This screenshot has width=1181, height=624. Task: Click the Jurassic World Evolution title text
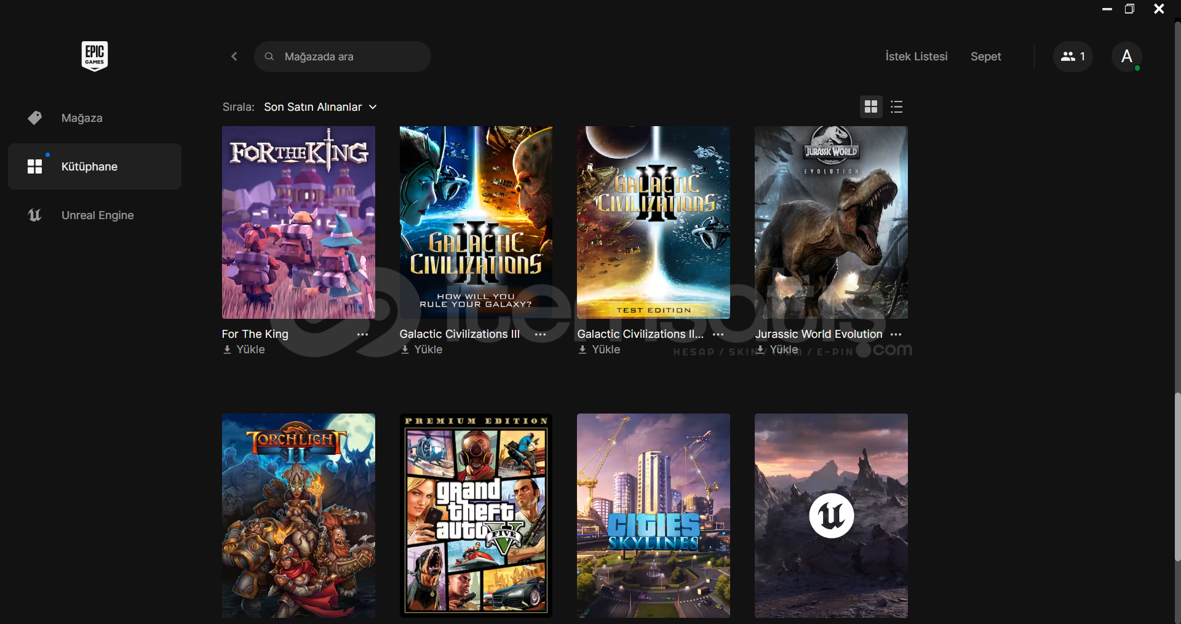point(819,334)
